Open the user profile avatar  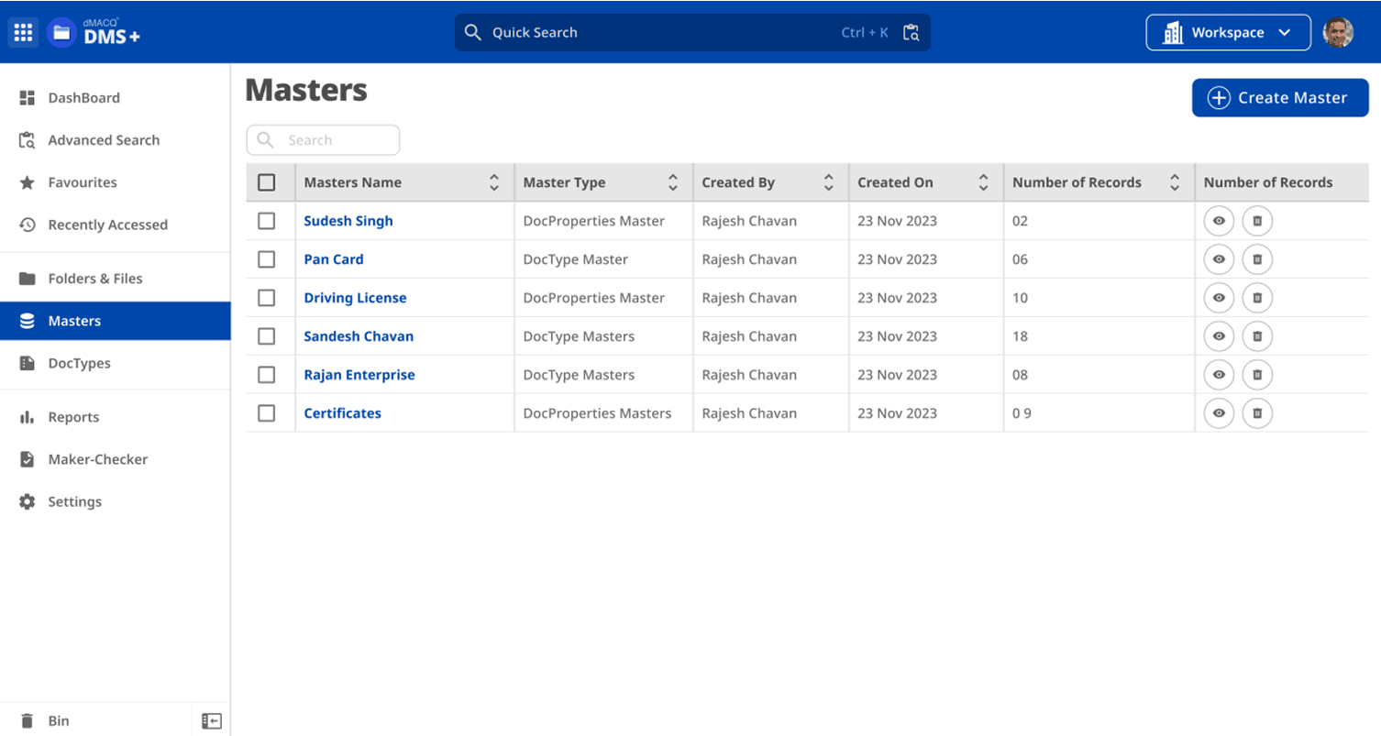click(1338, 33)
